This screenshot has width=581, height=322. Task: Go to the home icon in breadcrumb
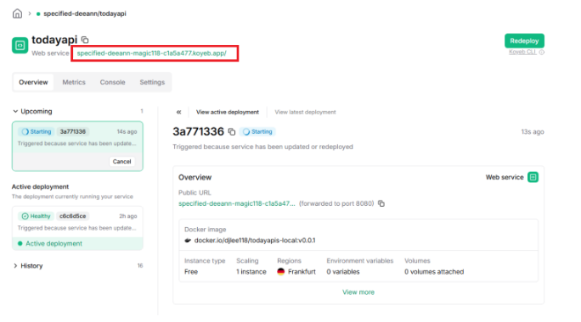tap(17, 14)
